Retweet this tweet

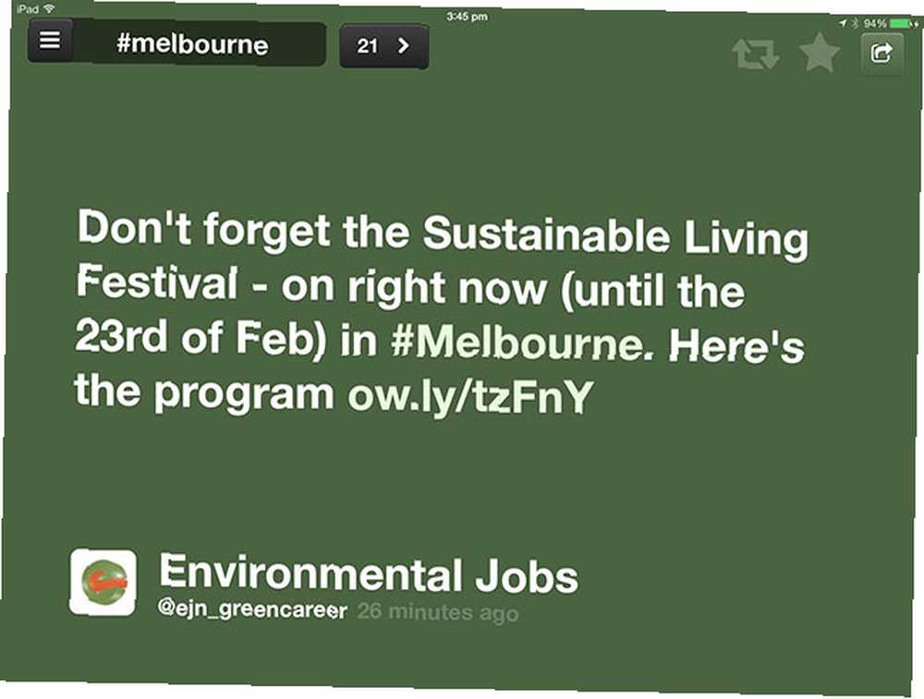coord(756,54)
